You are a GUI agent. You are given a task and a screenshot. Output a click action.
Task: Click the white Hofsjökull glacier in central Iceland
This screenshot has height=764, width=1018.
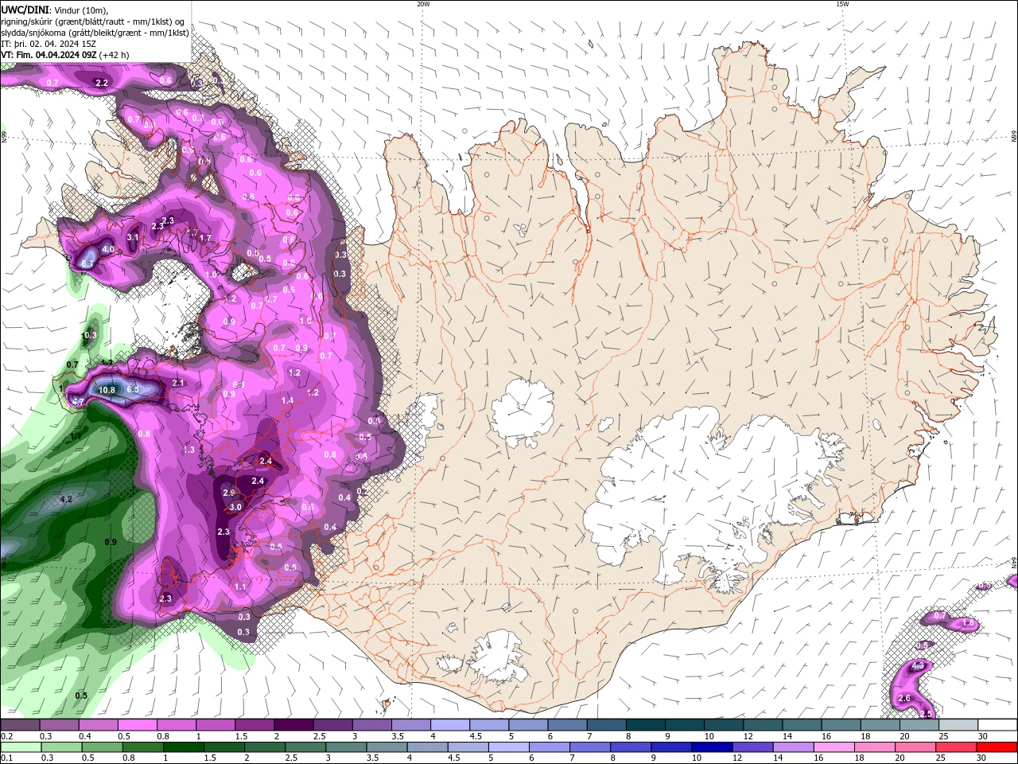pyautogui.click(x=523, y=411)
